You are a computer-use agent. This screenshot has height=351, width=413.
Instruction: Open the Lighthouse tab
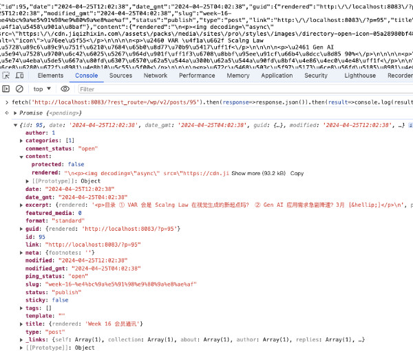(360, 76)
